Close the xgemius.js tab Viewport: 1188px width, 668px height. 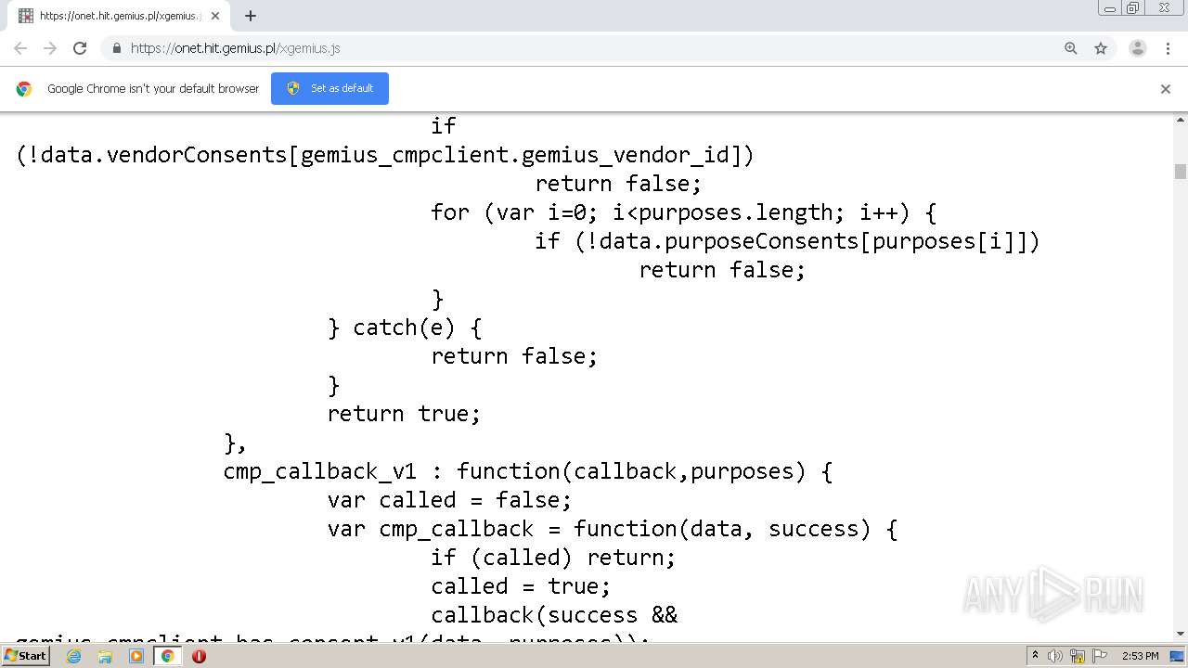tap(217, 16)
